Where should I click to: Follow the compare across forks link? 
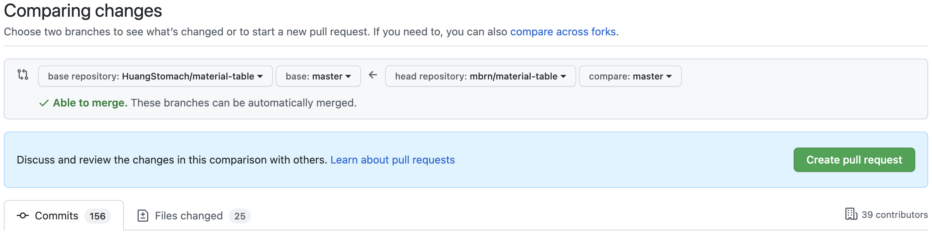tap(563, 32)
